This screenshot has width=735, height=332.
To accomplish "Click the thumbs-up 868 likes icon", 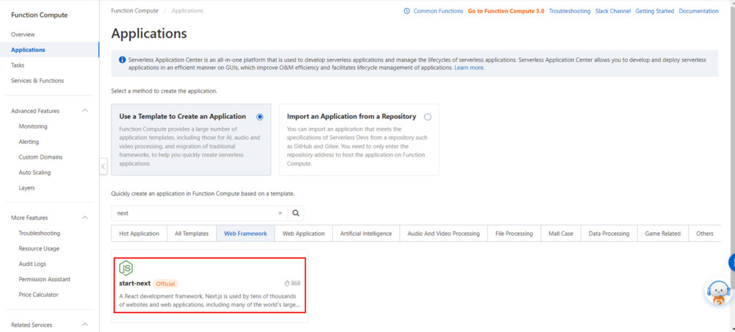I will pyautogui.click(x=287, y=284).
